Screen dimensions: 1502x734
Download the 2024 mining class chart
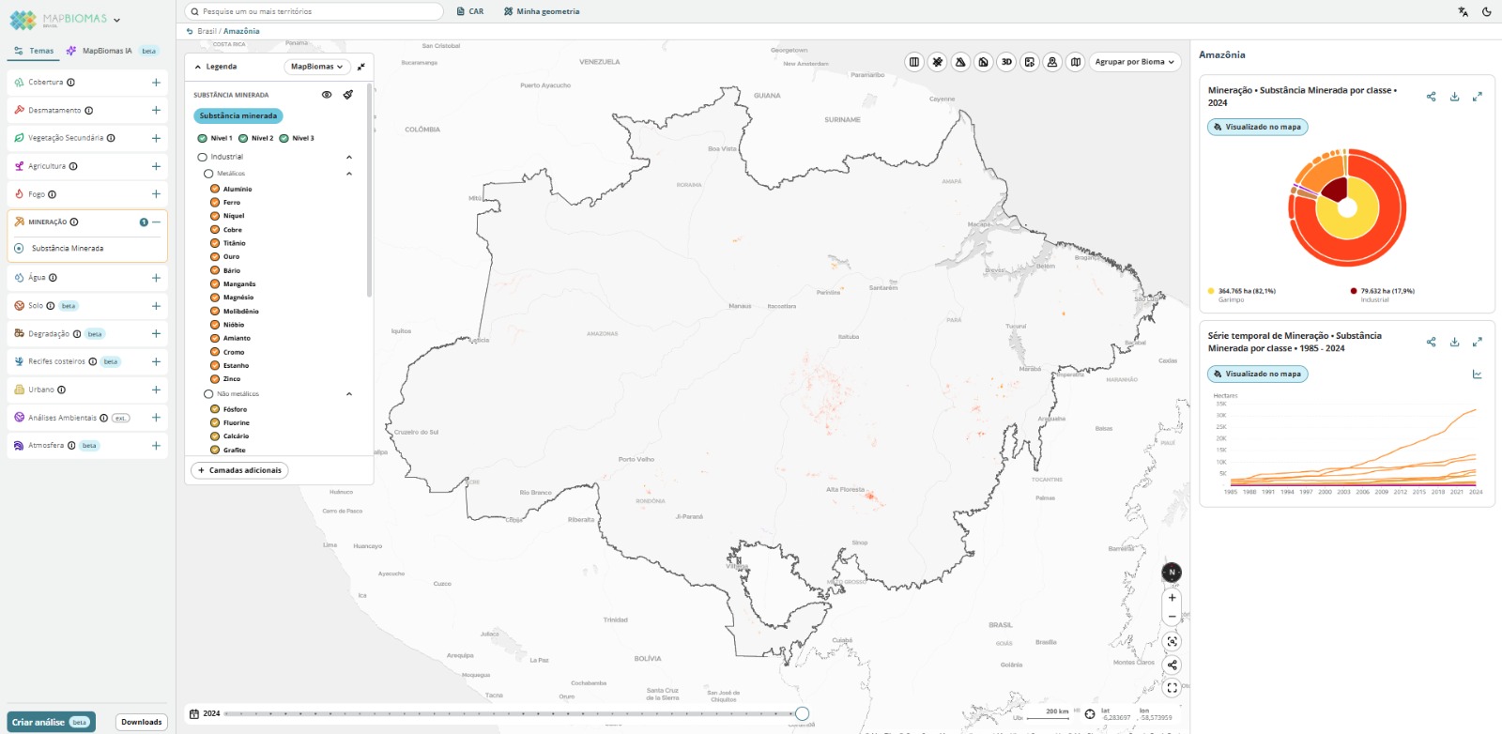coord(1454,97)
